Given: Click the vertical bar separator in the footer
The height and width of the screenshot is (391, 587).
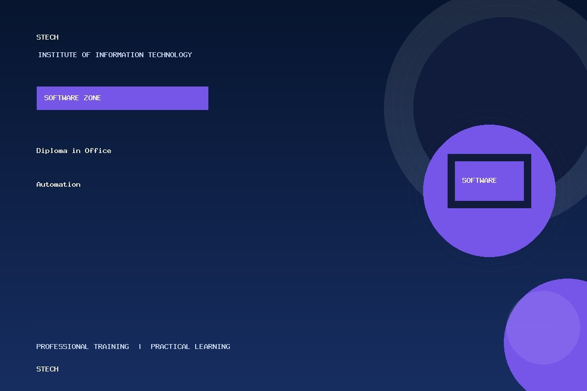Looking at the screenshot, I should tap(140, 347).
